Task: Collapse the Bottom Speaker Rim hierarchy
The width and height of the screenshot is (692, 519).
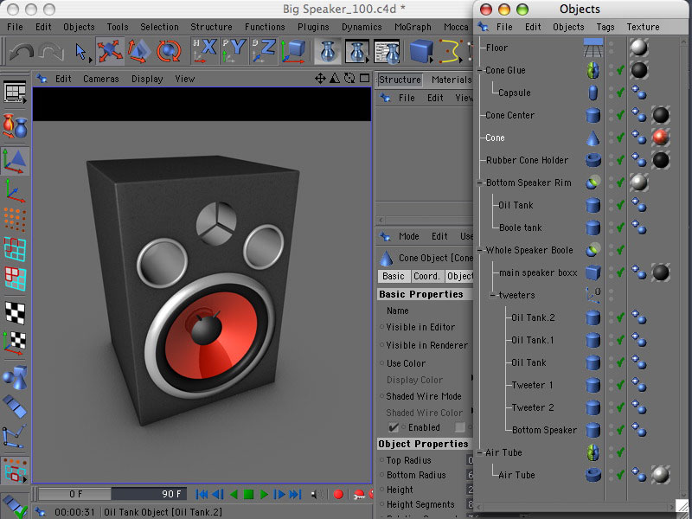Action: pyautogui.click(x=481, y=183)
